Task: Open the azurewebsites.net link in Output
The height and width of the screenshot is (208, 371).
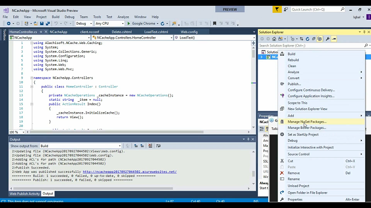Action: pyautogui.click(x=130, y=171)
